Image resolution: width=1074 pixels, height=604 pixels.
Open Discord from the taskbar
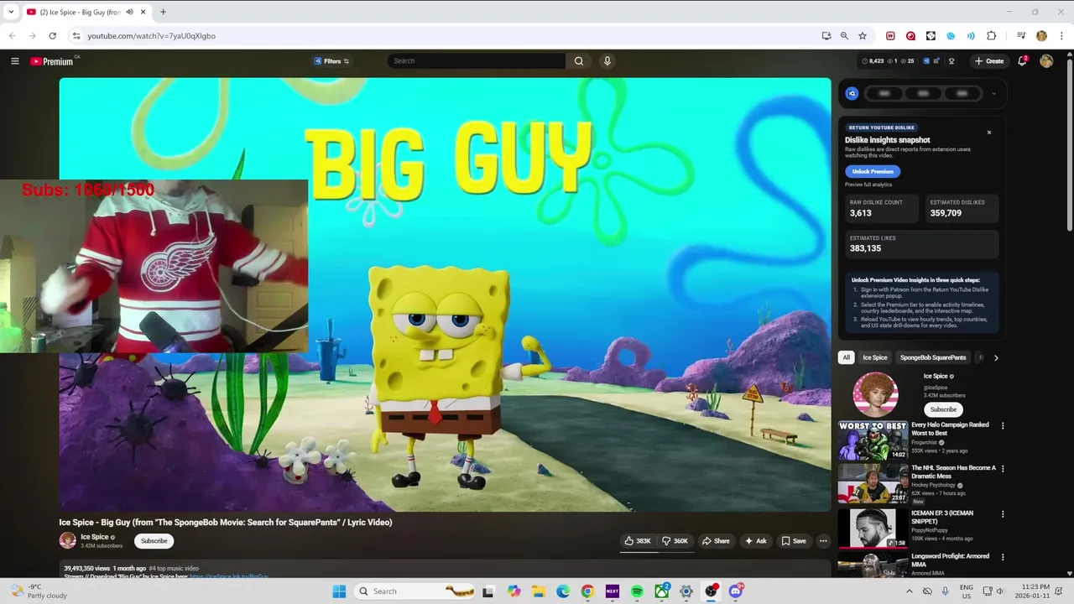tap(736, 591)
